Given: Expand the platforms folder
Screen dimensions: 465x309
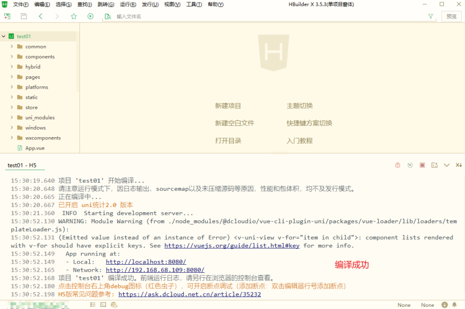Looking at the screenshot, I should point(12,87).
